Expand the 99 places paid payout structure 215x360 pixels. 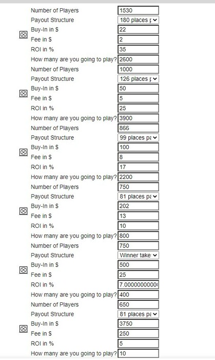pyautogui.click(x=139, y=137)
